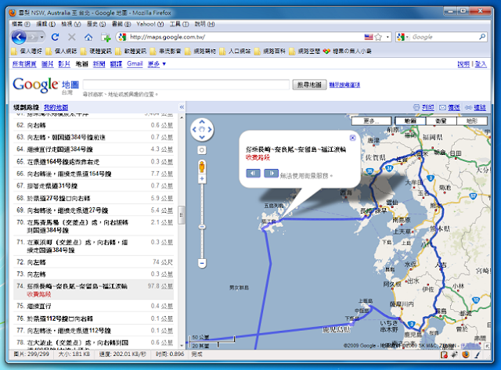The image size is (501, 370).
Task: Switch map type to 地圖
Action: point(410,121)
